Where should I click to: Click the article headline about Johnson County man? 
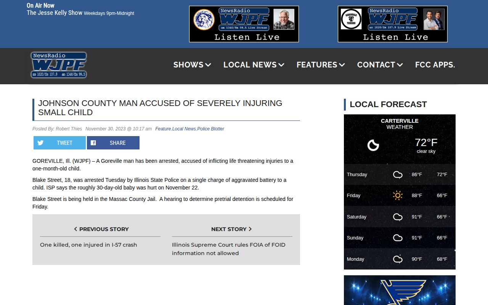point(160,108)
